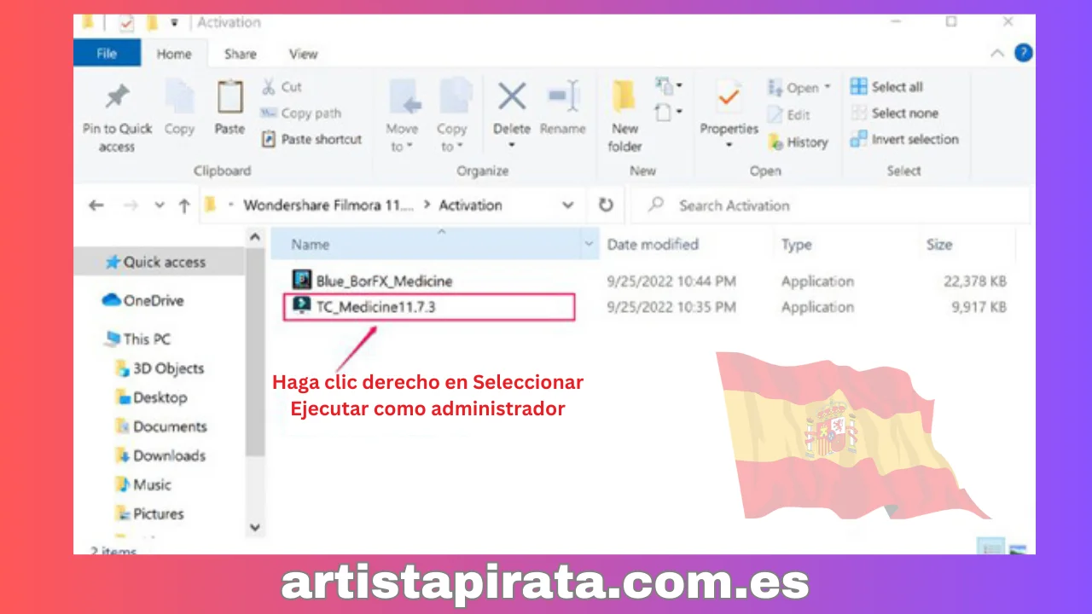Switch to the Home tab
This screenshot has width=1092, height=614.
[x=174, y=54]
